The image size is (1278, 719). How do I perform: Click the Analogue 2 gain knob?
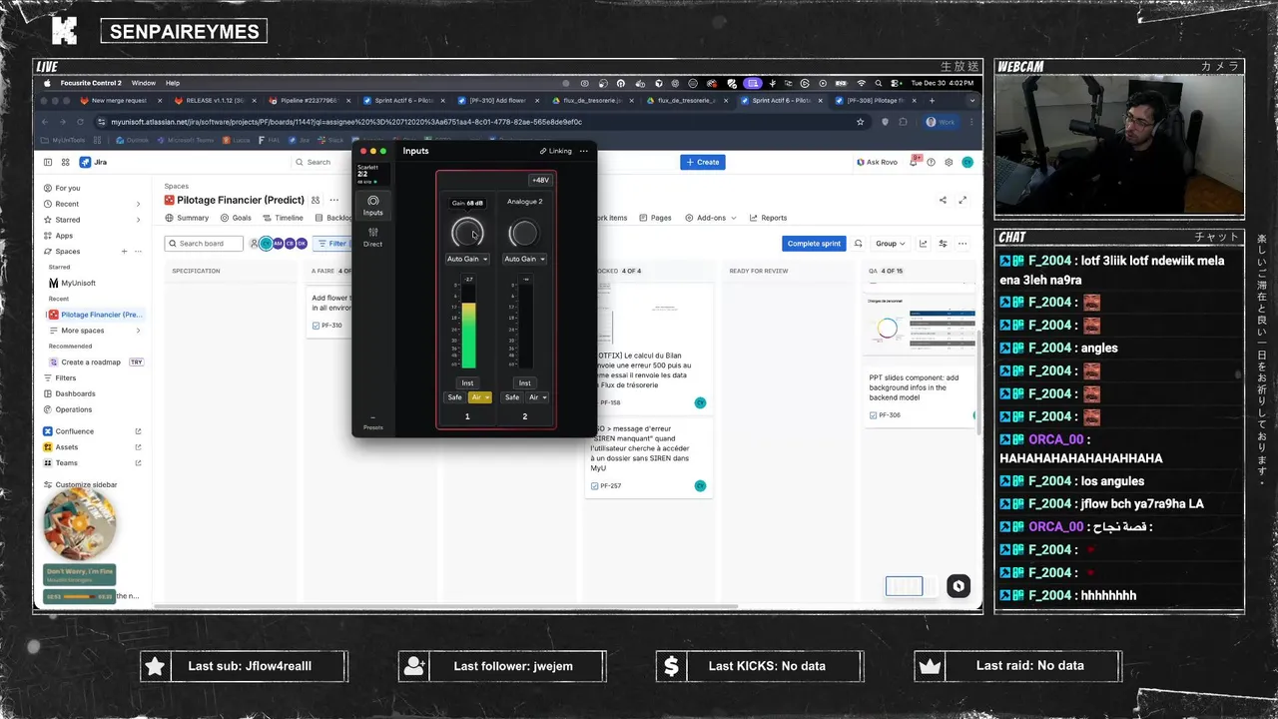(523, 234)
